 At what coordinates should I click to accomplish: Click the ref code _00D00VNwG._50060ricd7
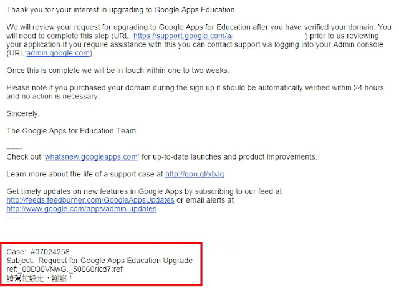[65, 269]
